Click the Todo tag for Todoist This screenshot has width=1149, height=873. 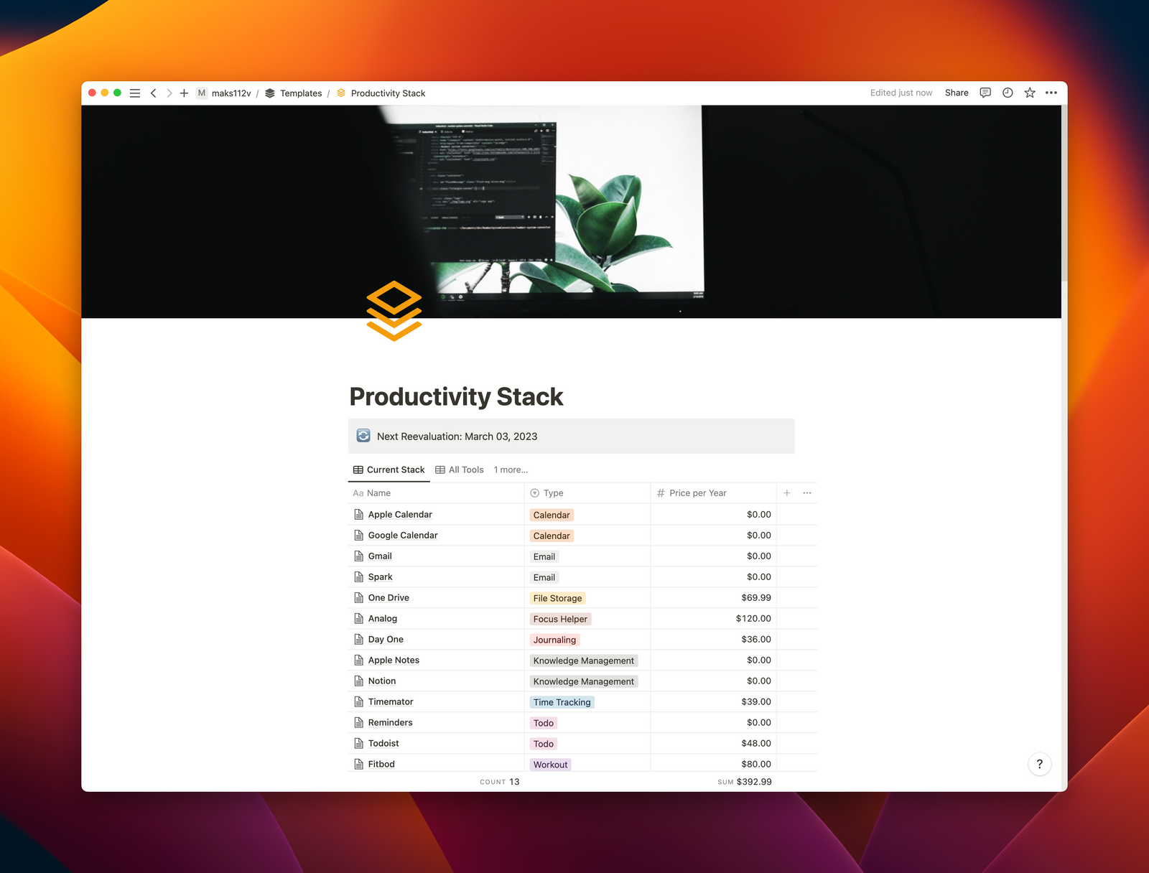544,744
